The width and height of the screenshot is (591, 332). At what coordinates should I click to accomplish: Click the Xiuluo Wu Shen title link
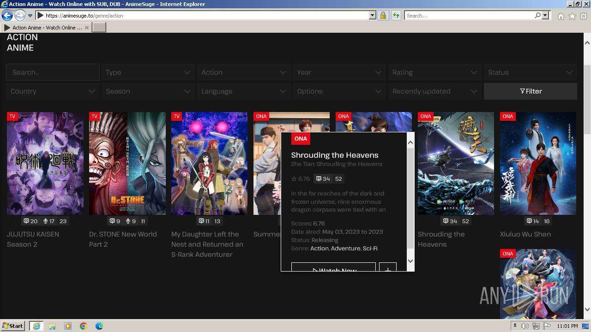coord(525,234)
